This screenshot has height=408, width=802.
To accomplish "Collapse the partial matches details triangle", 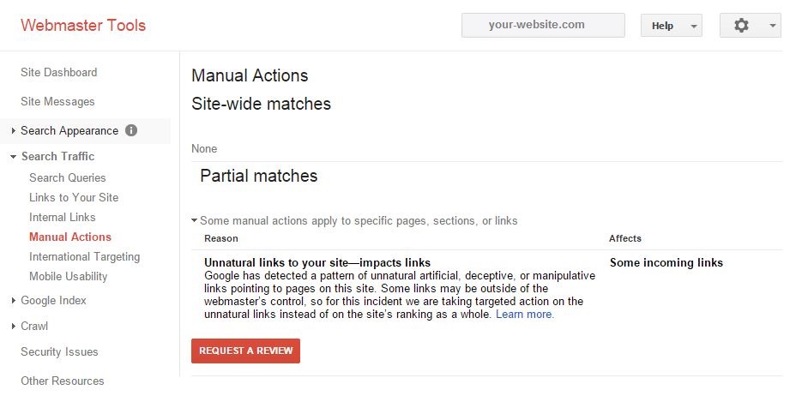I will coord(195,221).
